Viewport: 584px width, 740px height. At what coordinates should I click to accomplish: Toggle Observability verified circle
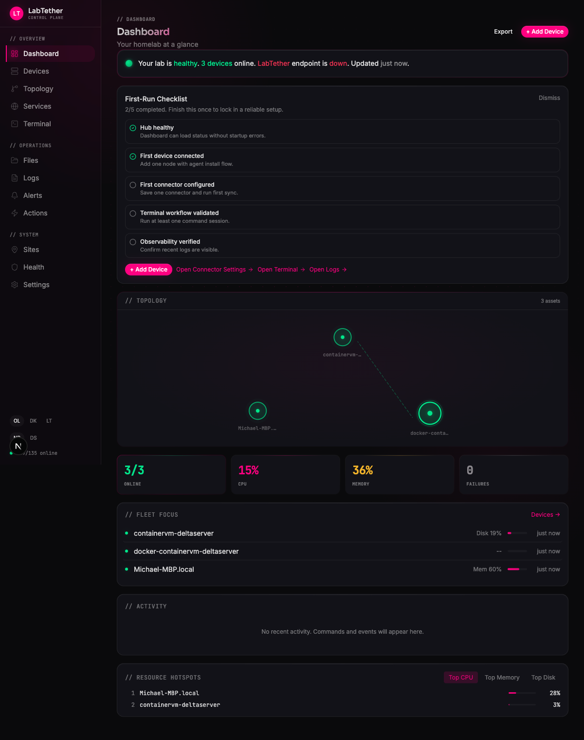point(133,242)
